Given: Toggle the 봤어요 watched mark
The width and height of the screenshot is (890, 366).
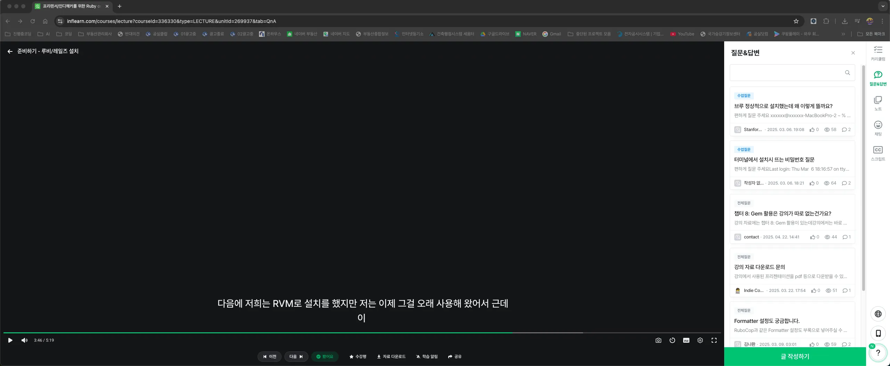Looking at the screenshot, I should tap(325, 357).
